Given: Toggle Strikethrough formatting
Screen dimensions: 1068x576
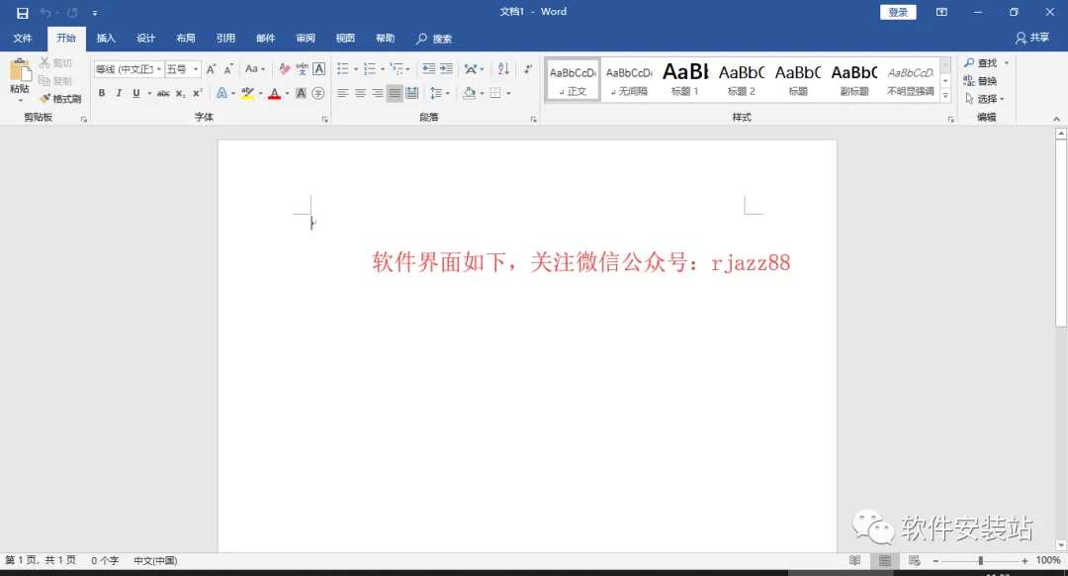Looking at the screenshot, I should (x=163, y=93).
